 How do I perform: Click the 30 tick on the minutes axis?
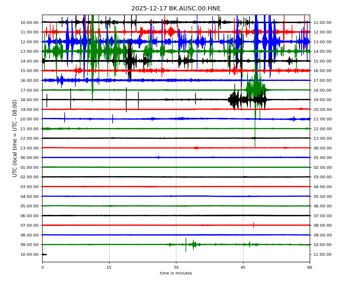pyautogui.click(x=176, y=267)
